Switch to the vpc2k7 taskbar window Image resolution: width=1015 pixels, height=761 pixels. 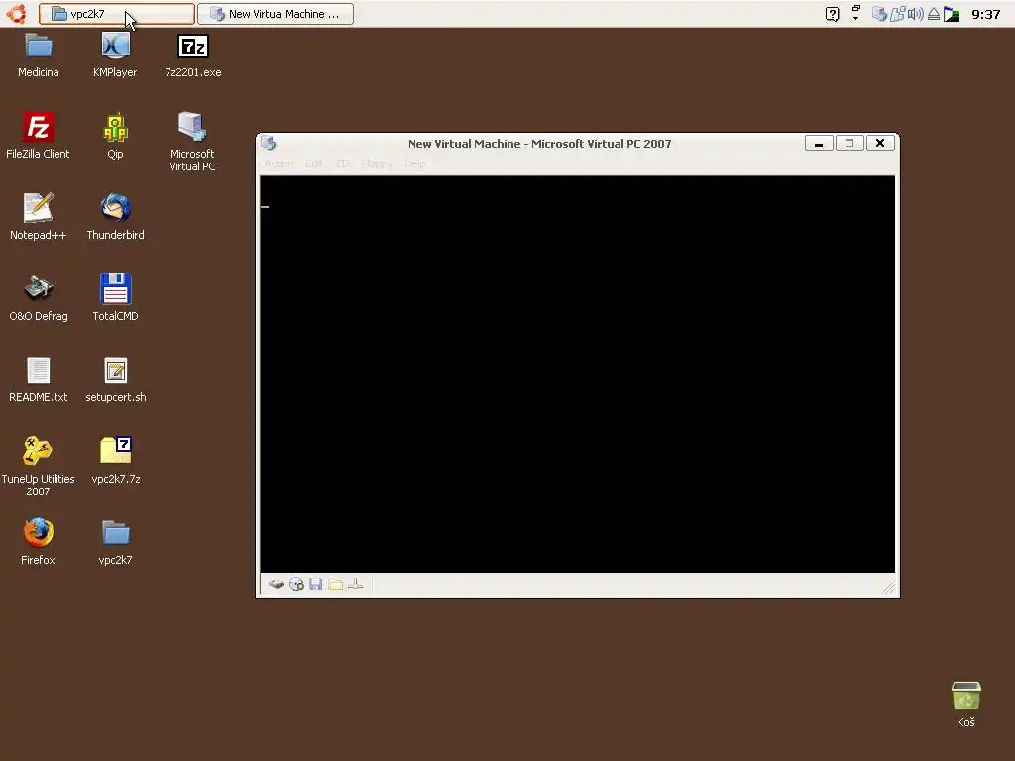[117, 14]
